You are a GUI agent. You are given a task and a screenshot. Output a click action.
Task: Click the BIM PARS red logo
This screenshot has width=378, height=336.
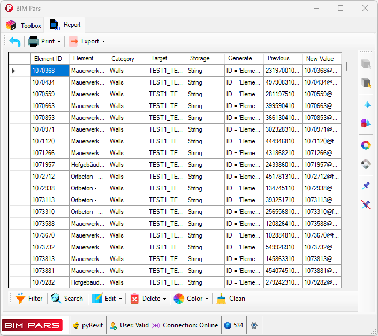32,325
